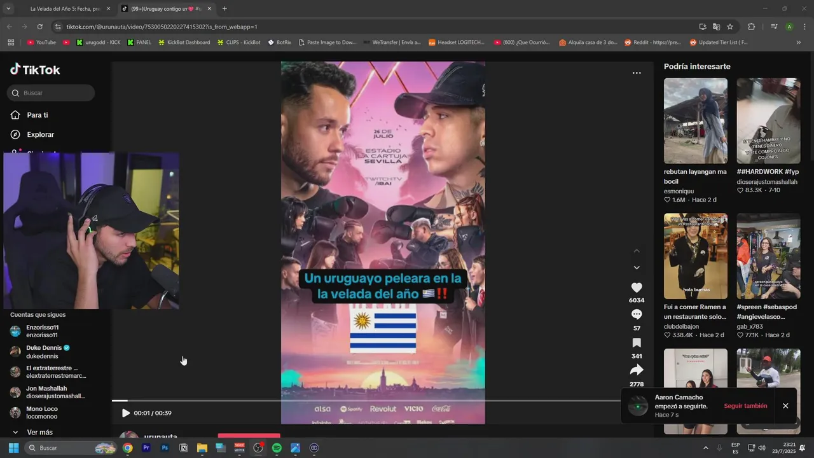Image resolution: width=814 pixels, height=458 pixels.
Task: Go to previous video with up chevron
Action: 637,251
